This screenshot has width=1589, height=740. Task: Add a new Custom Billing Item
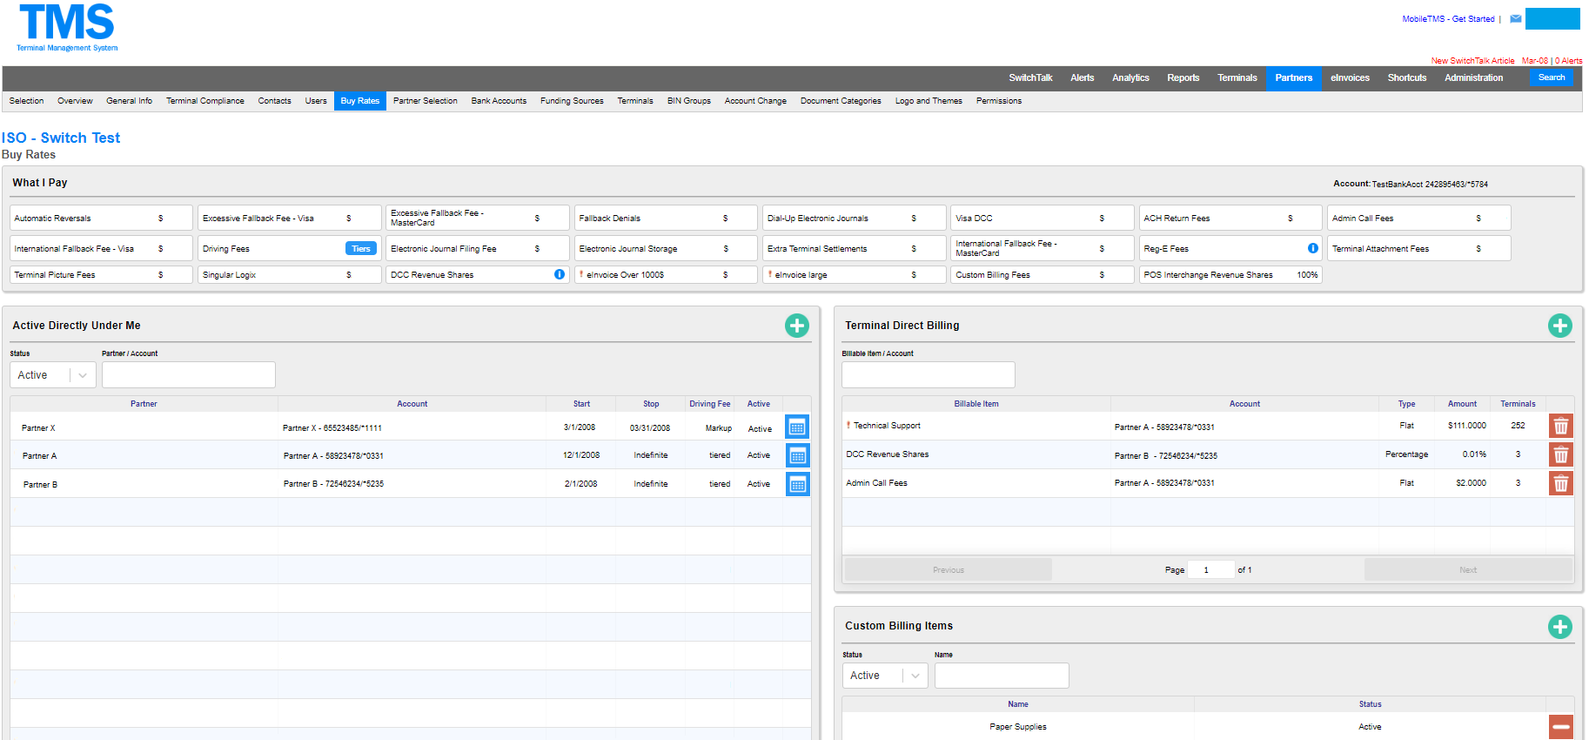coord(1560,627)
